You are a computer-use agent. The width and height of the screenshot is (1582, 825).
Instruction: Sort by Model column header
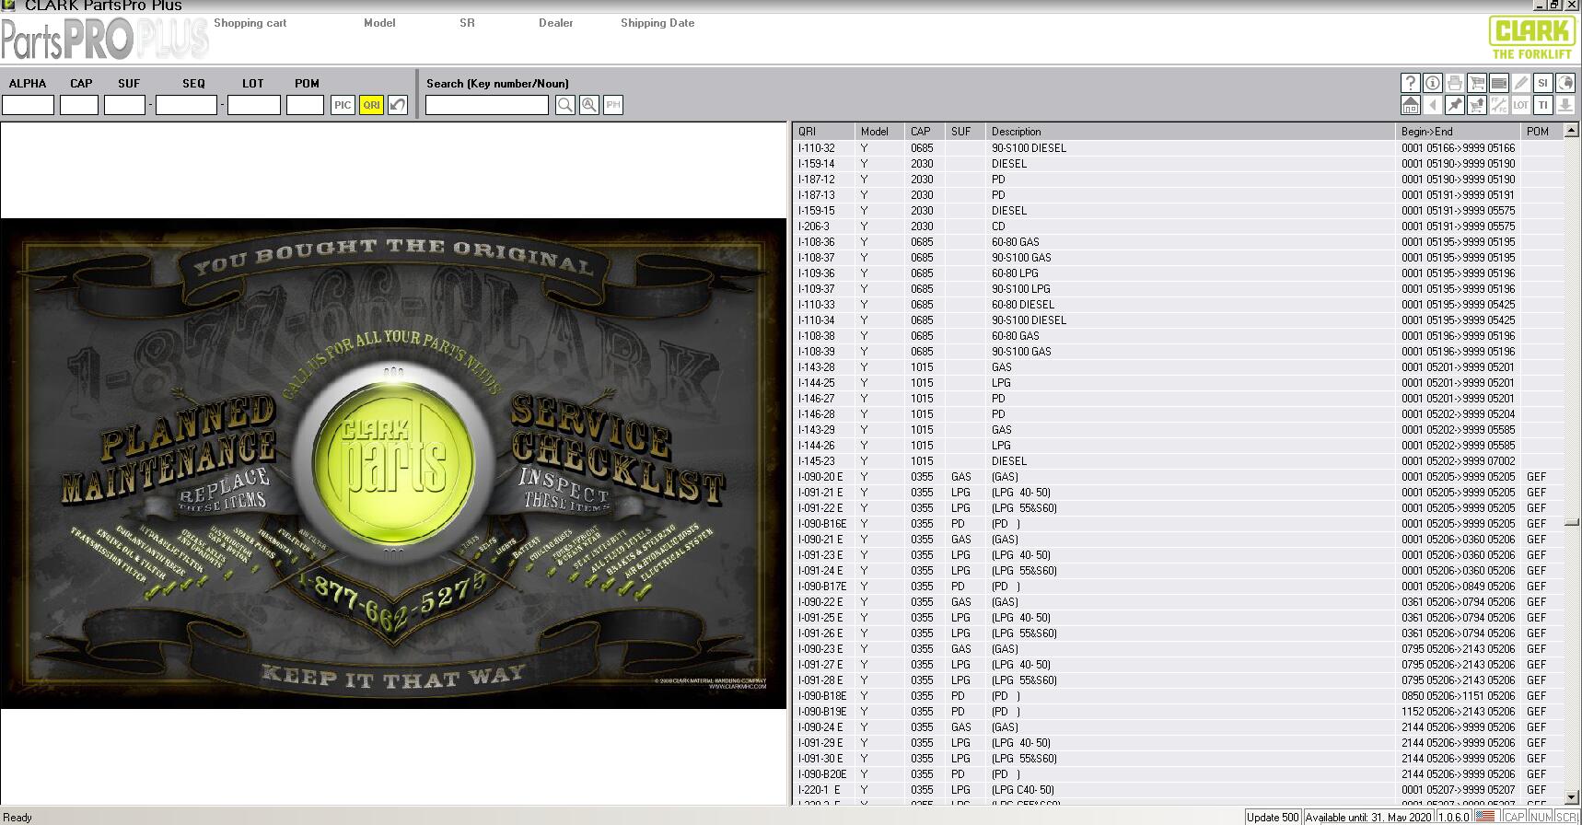click(879, 132)
